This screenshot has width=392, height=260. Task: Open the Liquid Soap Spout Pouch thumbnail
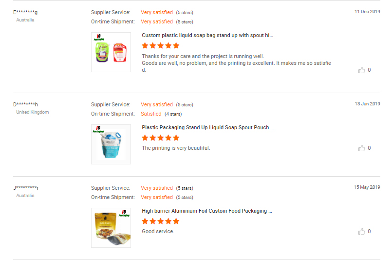[x=111, y=144]
